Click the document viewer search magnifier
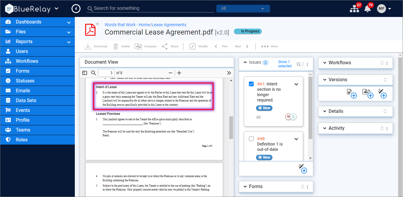Screen dimensions: 403x197 (93, 73)
